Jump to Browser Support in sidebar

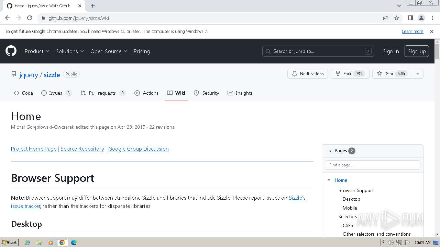pos(356,190)
